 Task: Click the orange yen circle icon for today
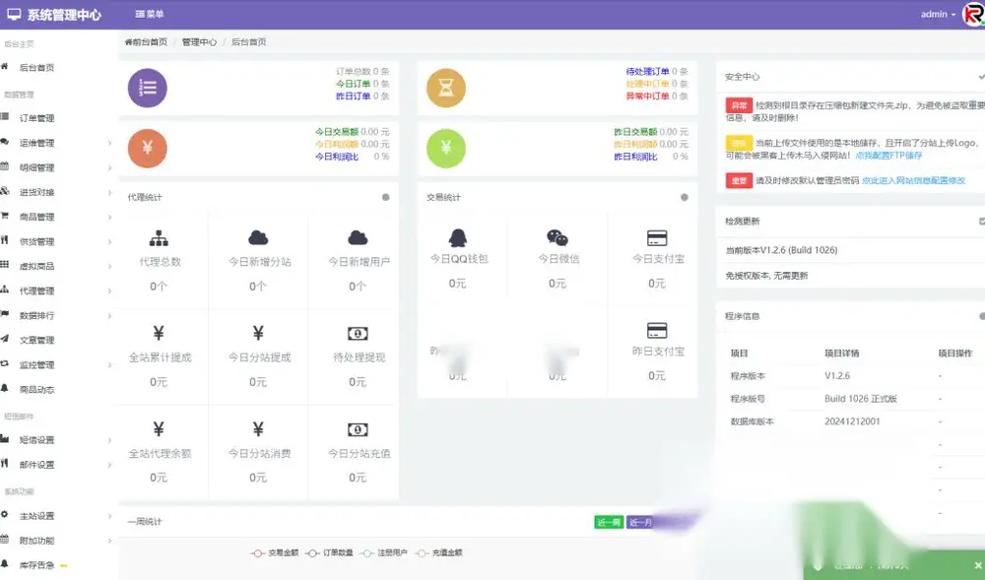pyautogui.click(x=148, y=148)
